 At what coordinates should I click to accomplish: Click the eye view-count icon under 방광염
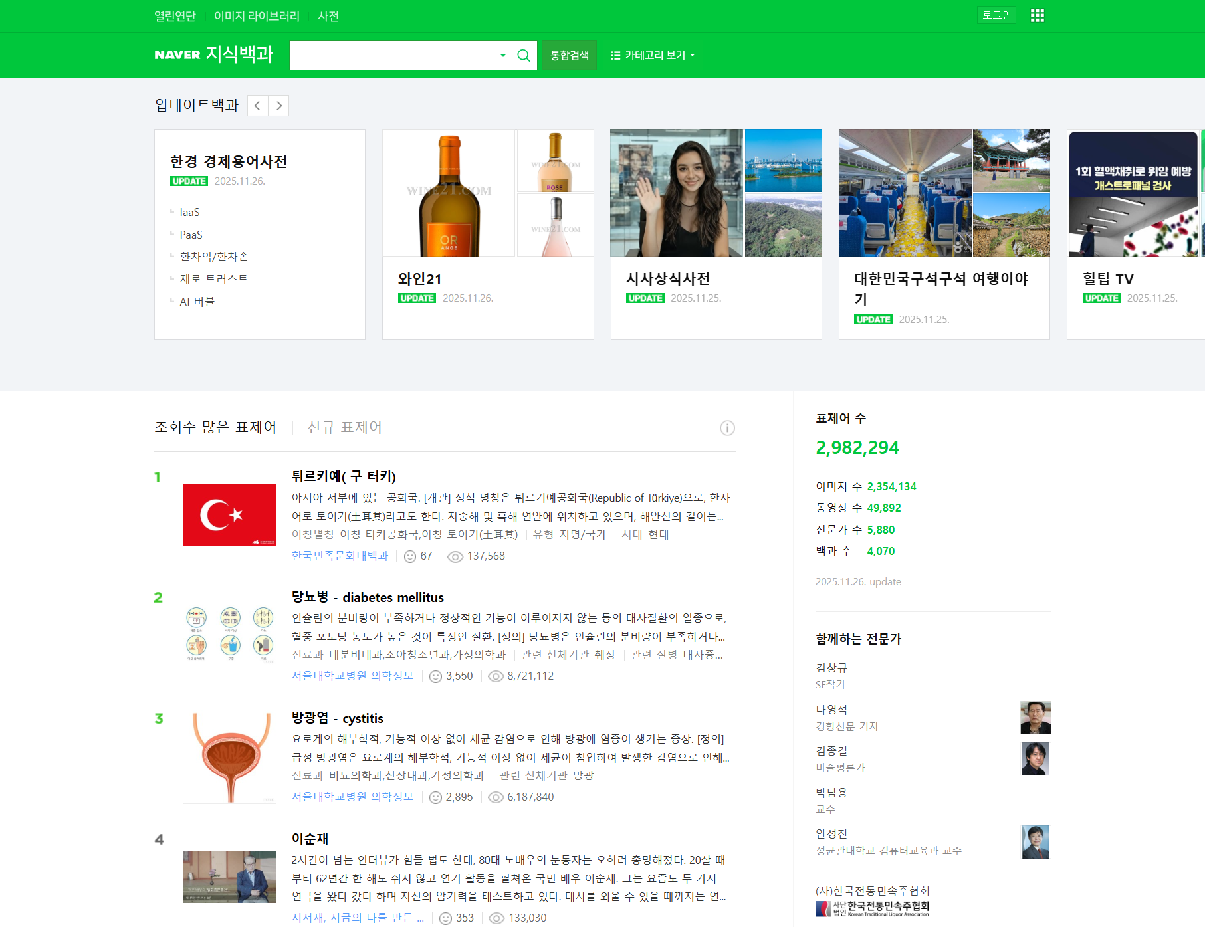(496, 797)
